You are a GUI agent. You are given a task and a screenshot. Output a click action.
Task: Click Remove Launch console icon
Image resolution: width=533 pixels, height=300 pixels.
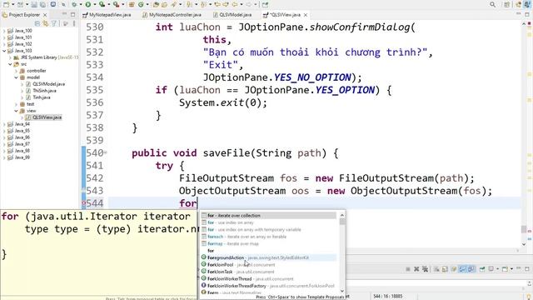point(416,269)
